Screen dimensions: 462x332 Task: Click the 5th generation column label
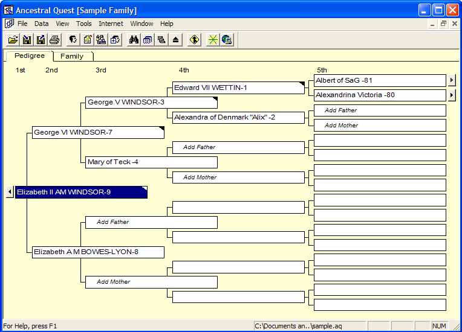(322, 70)
